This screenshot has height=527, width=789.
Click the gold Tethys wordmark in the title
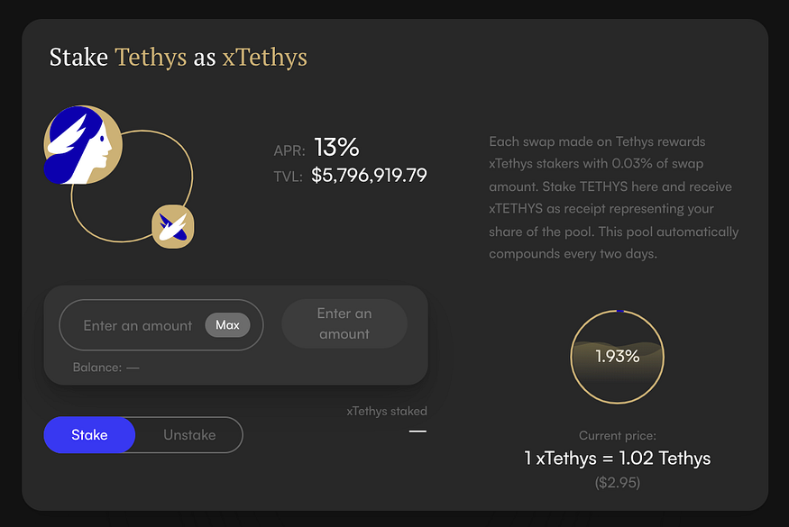(x=150, y=57)
